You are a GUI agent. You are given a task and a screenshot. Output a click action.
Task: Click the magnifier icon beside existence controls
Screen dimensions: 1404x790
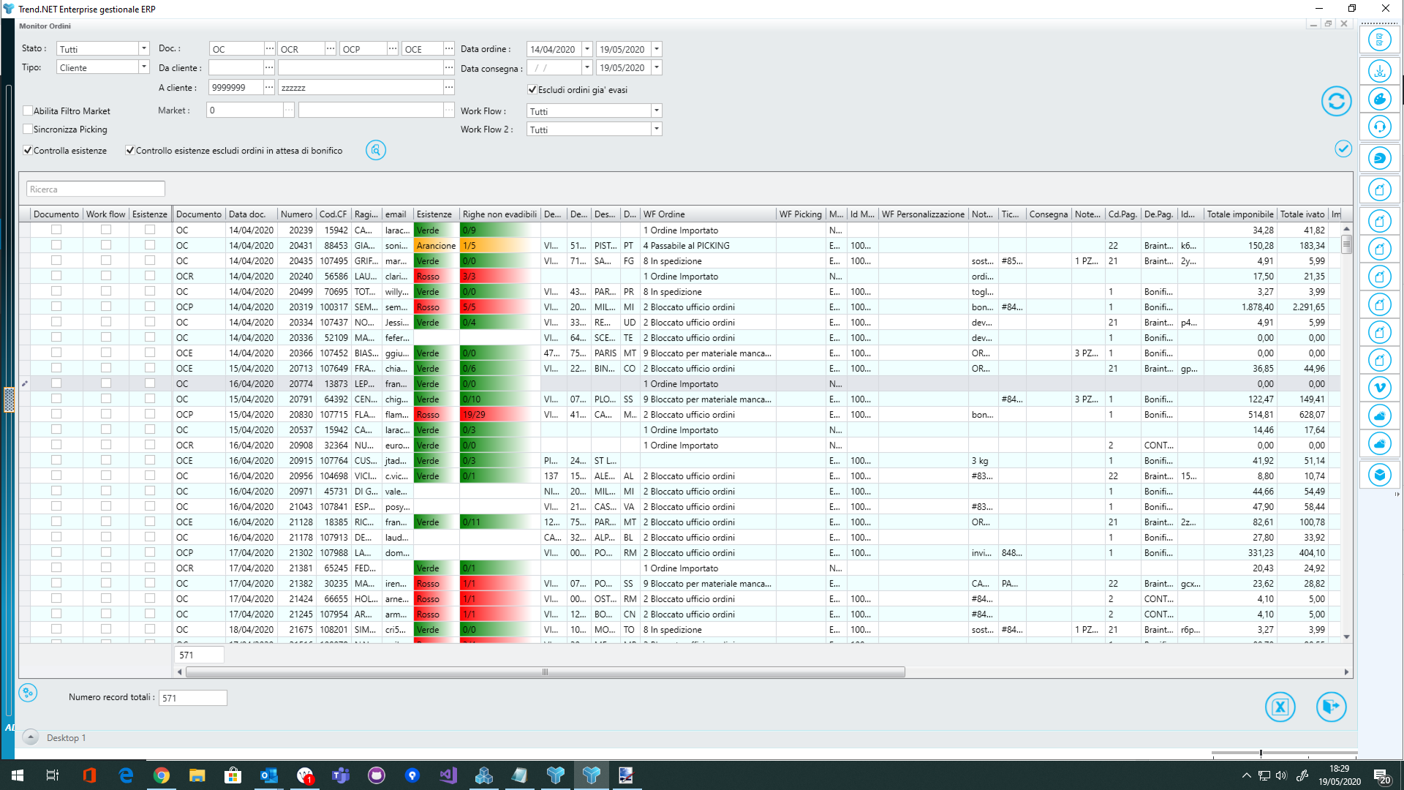[x=376, y=150]
